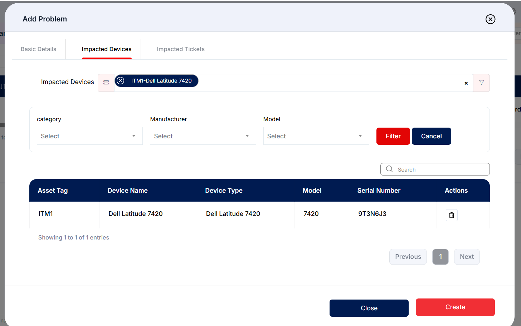The image size is (521, 326).
Task: Toggle the funnel filter icon
Action: pyautogui.click(x=481, y=83)
